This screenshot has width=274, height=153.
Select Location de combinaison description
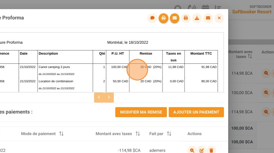(56, 81)
